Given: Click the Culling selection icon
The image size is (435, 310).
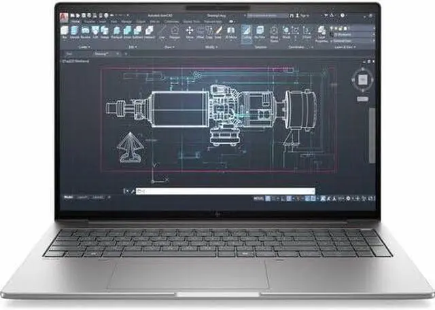Looking at the screenshot, I should pyautogui.click(x=246, y=32).
